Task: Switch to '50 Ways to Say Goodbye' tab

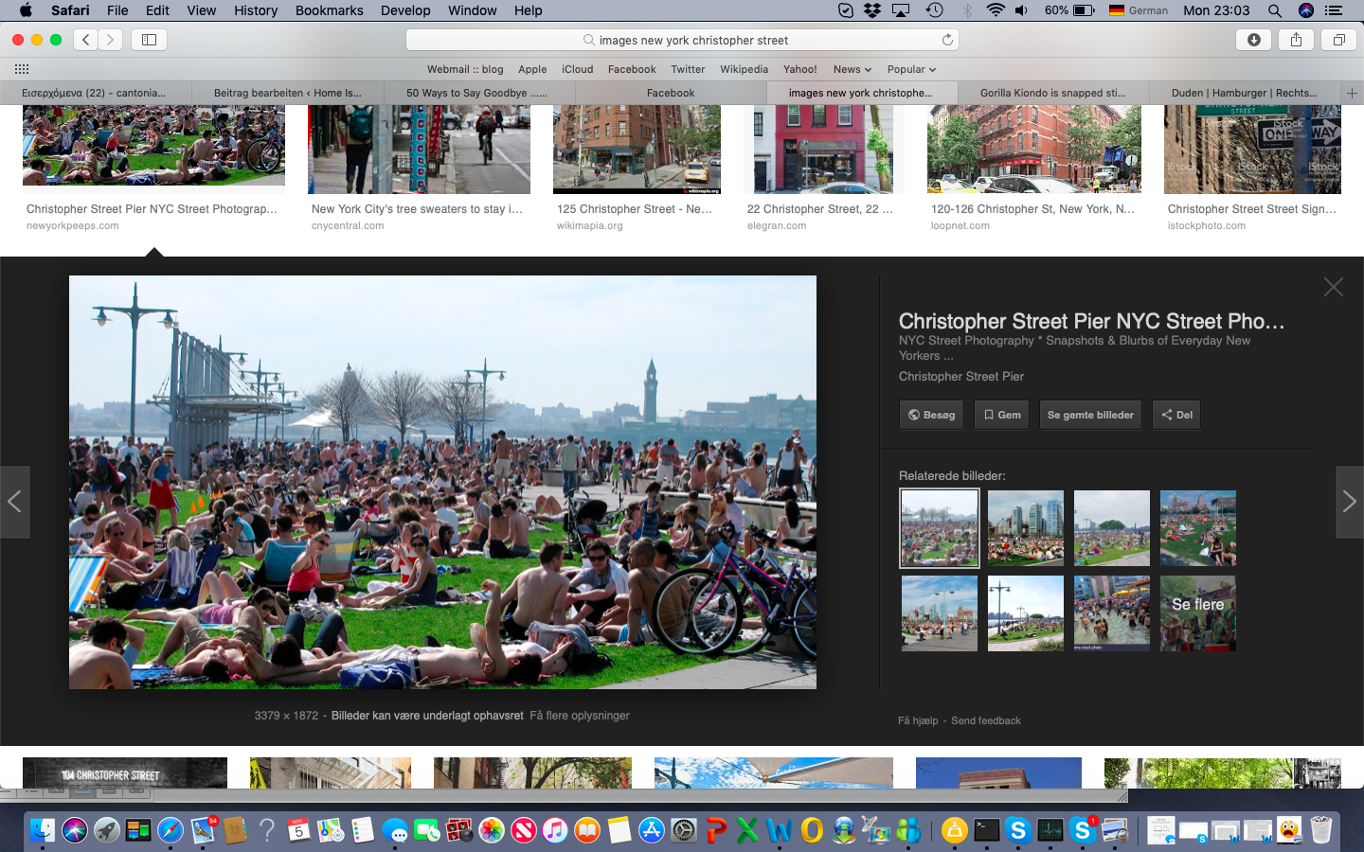Action: (x=477, y=93)
